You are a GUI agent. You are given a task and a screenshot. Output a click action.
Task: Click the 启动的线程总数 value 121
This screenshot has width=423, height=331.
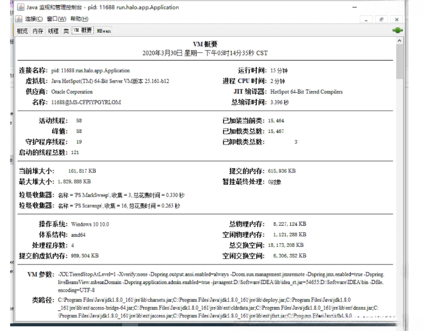pyautogui.click(x=75, y=152)
